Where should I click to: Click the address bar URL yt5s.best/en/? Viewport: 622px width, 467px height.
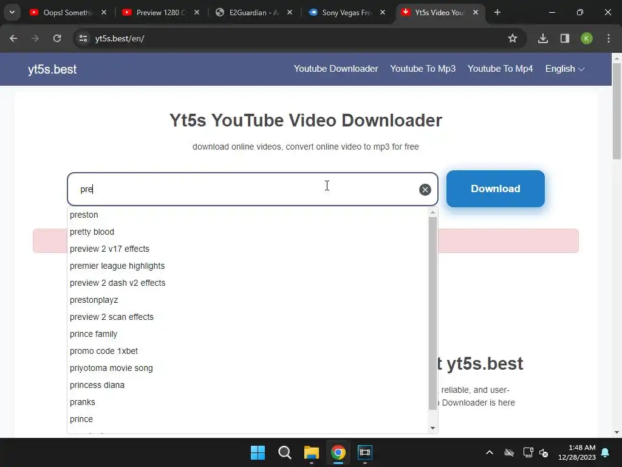coord(120,38)
